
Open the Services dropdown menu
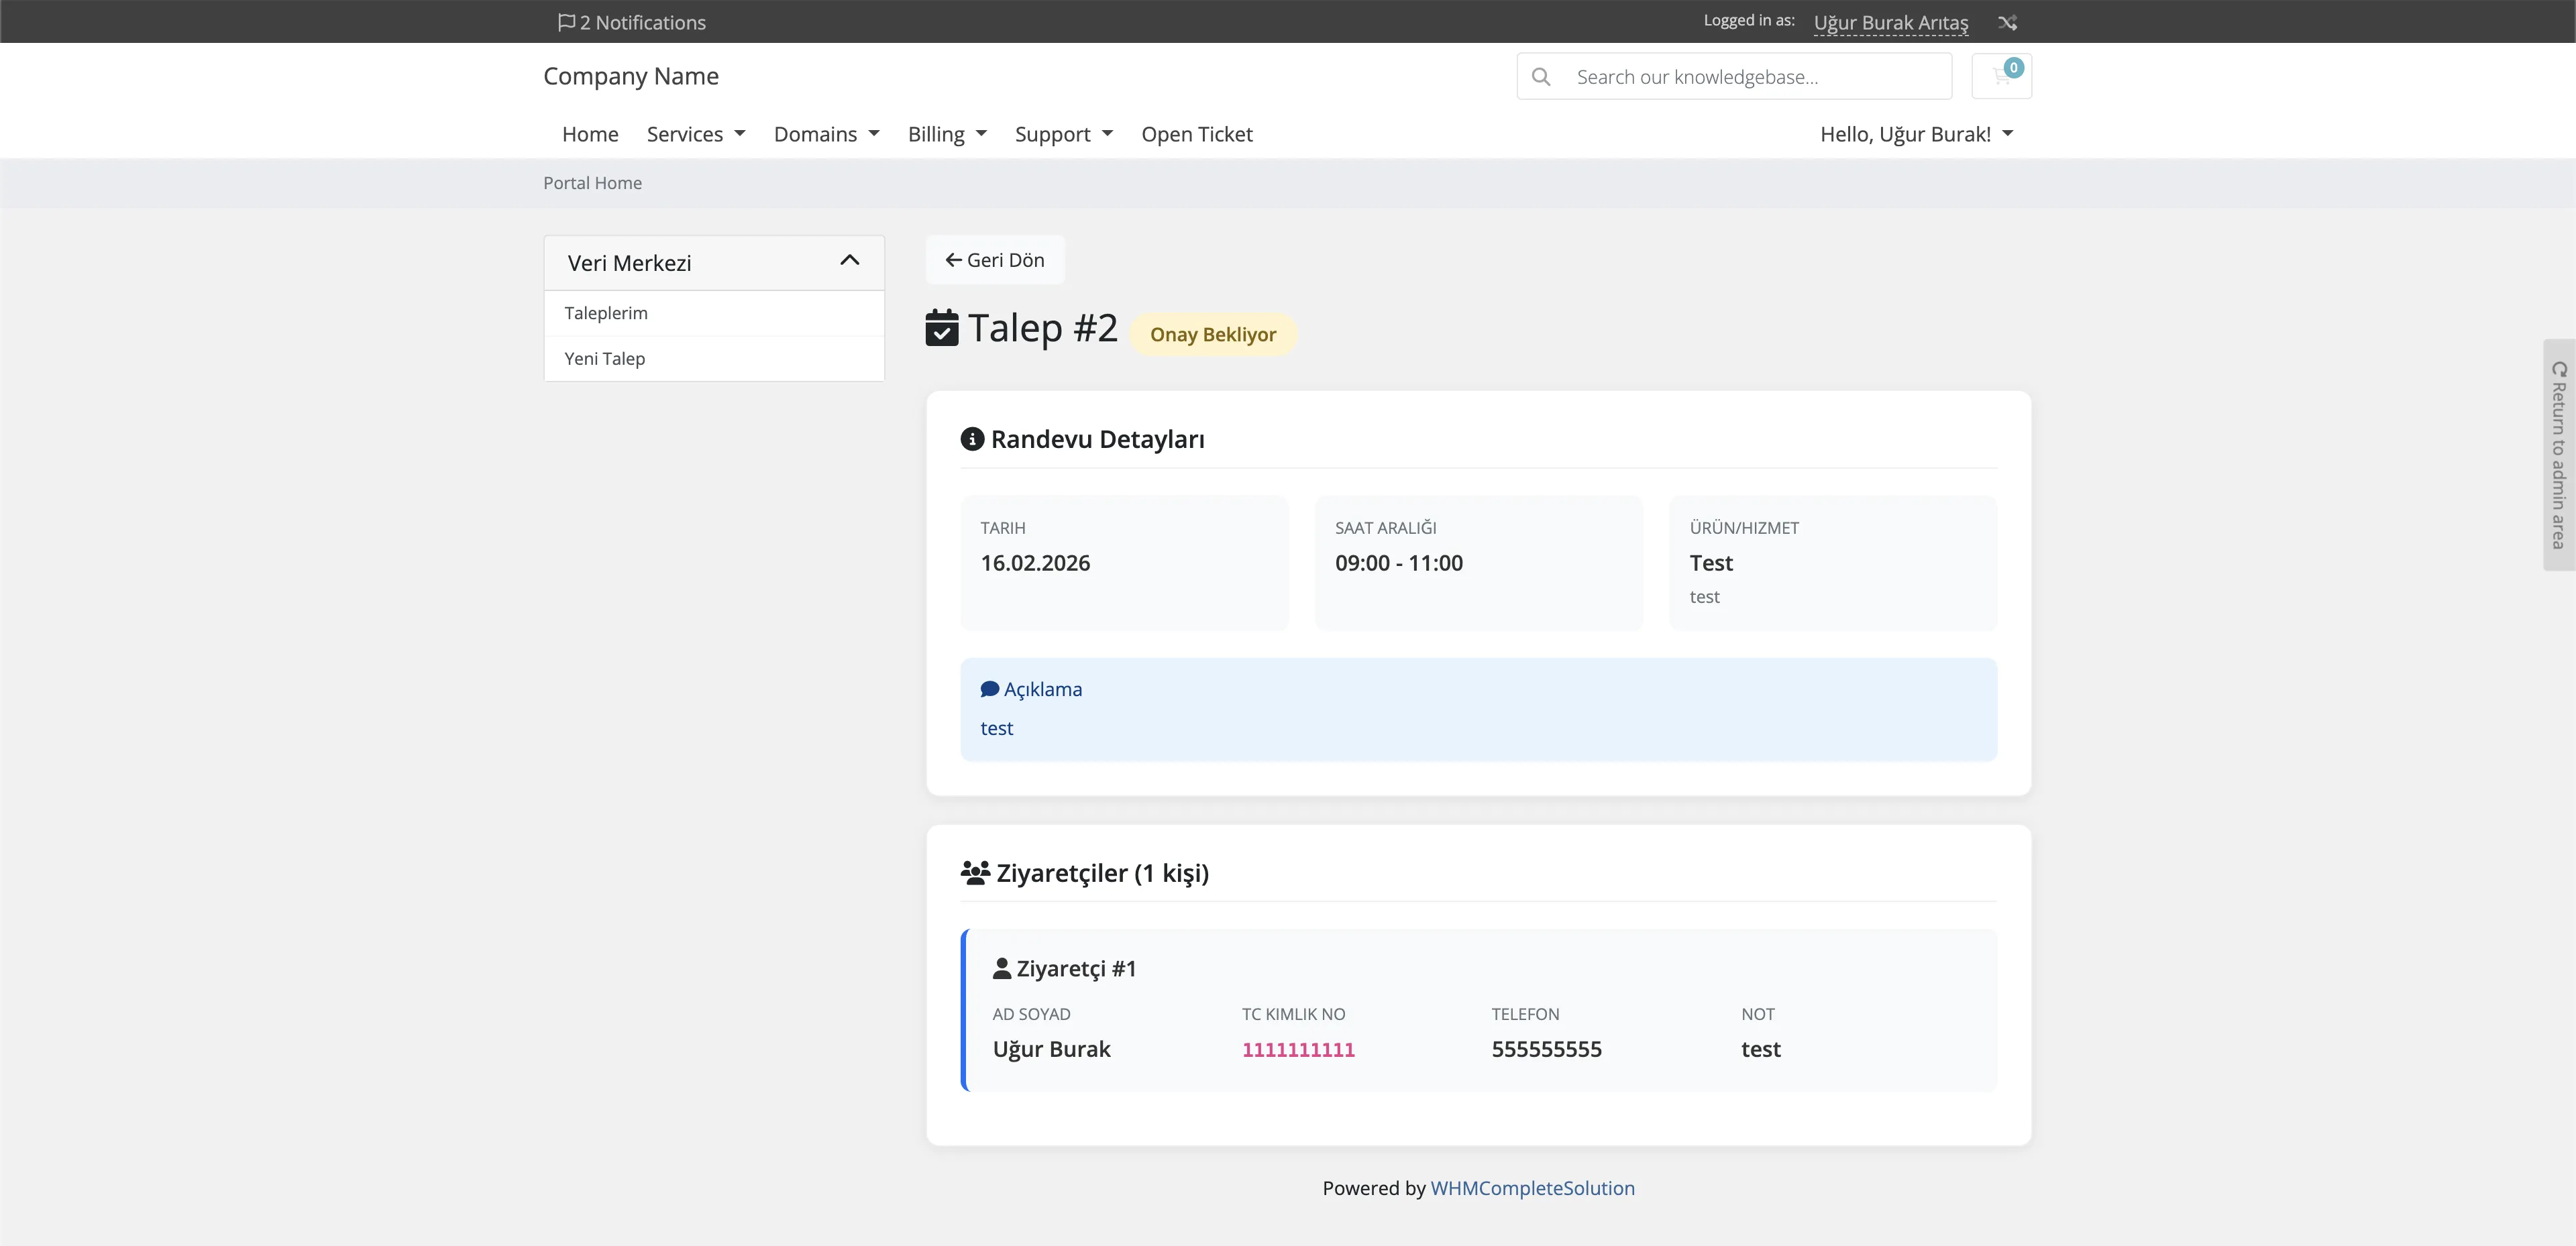point(696,134)
